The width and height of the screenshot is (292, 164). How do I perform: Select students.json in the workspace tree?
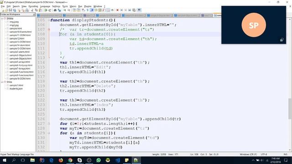tap(16, 89)
